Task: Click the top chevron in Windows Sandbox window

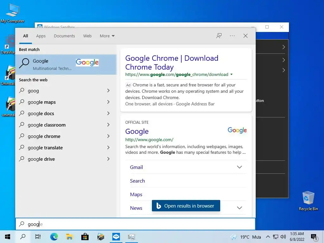Action: point(283,47)
